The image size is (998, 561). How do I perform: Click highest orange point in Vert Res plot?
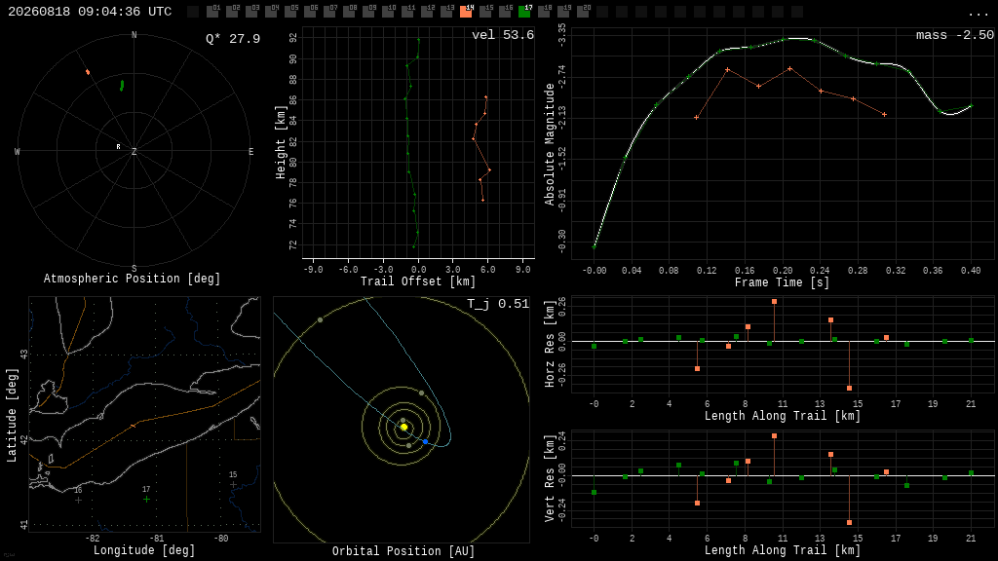coord(774,435)
